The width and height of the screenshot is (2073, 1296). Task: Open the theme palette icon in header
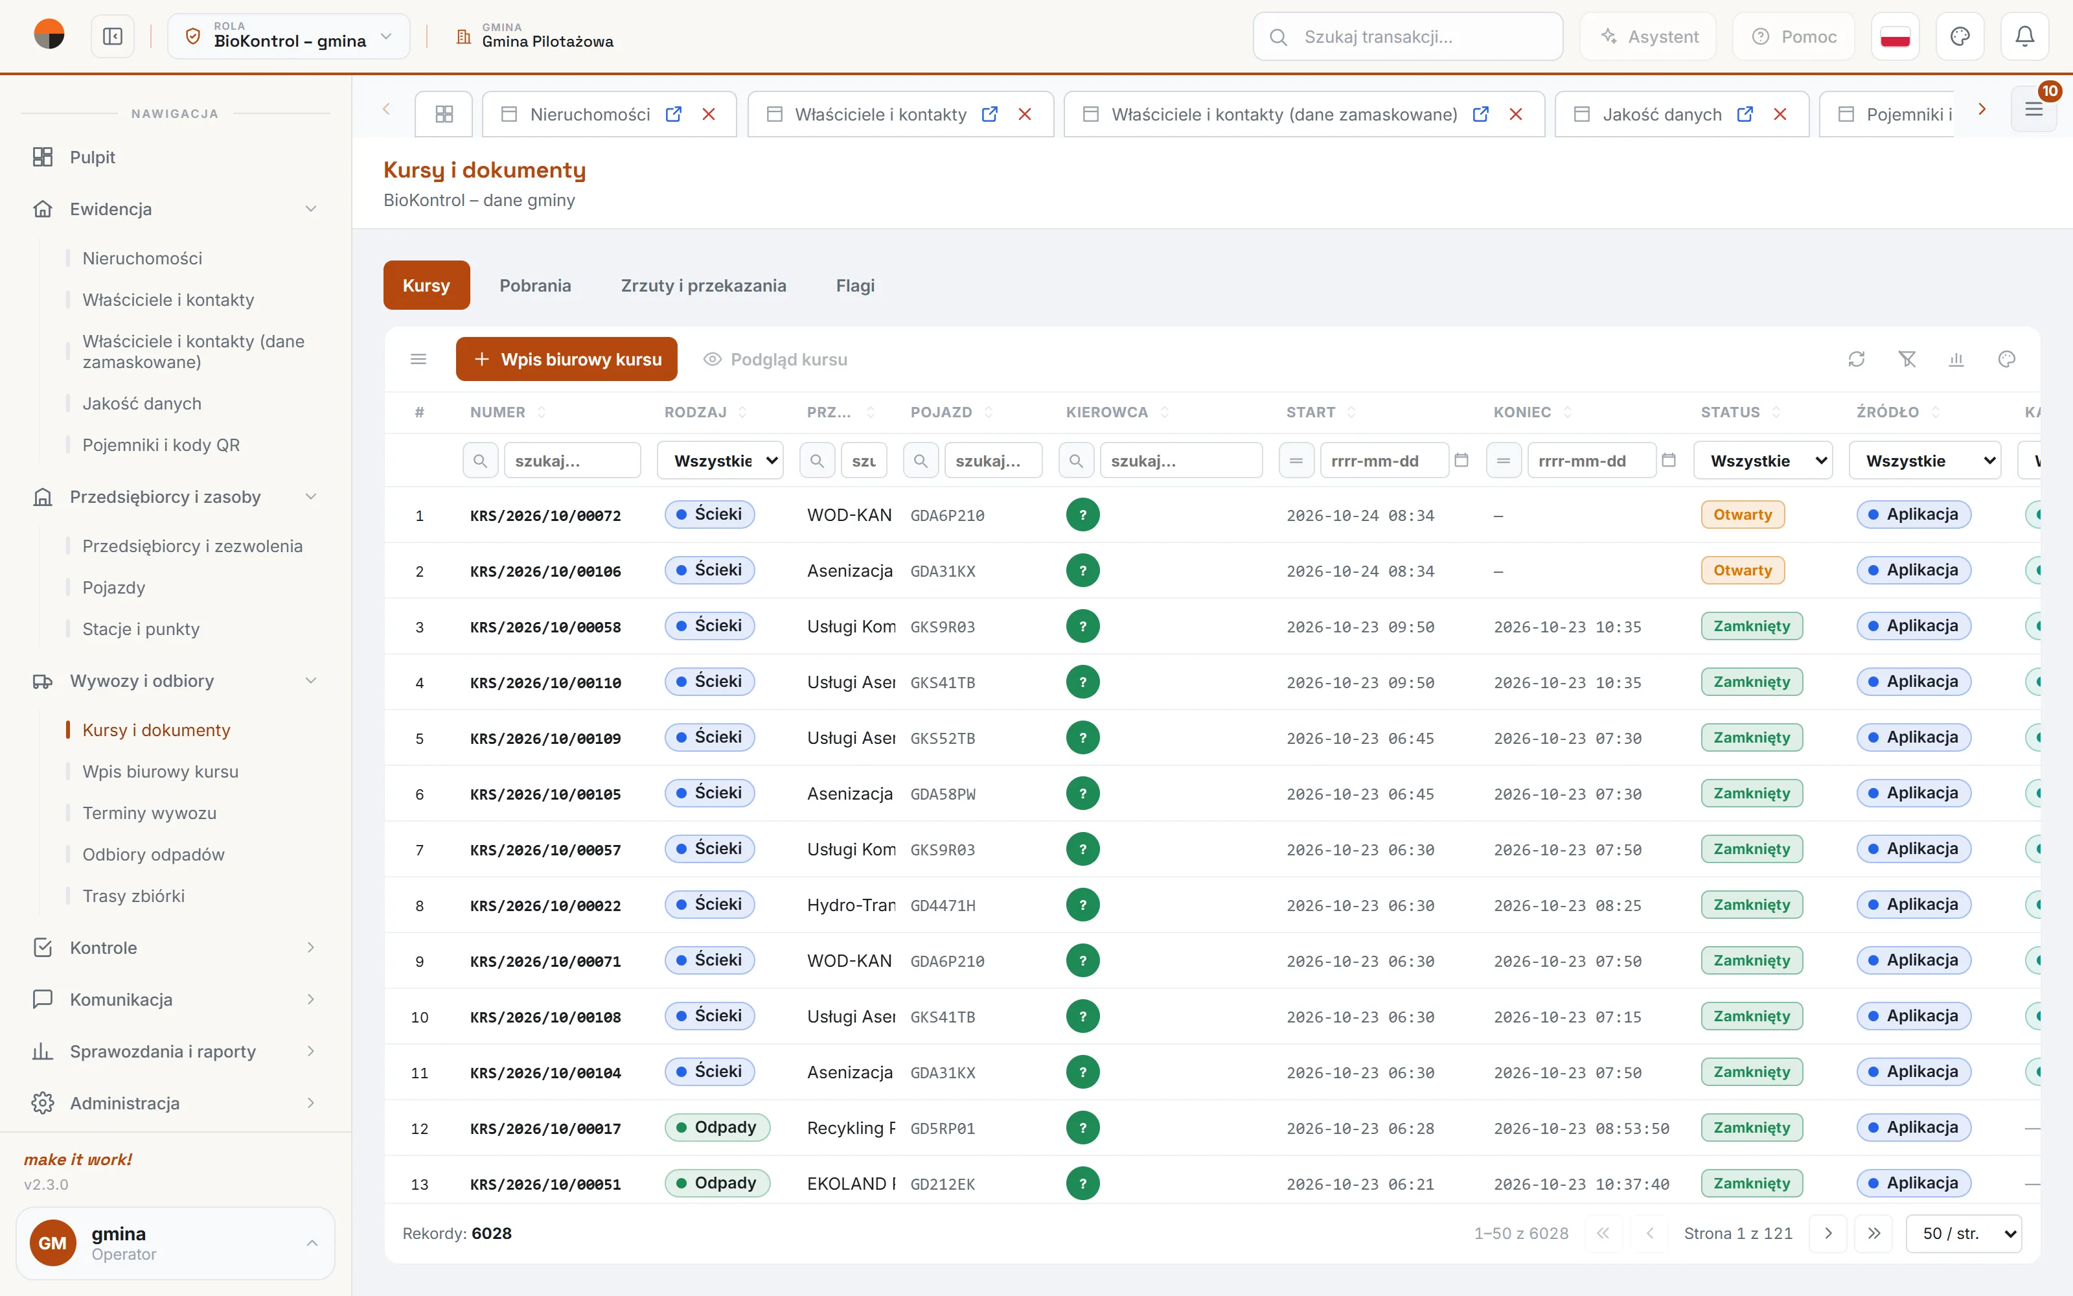tap(1960, 36)
